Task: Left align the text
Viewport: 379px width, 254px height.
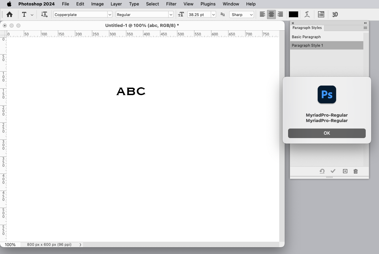Action: (x=263, y=14)
